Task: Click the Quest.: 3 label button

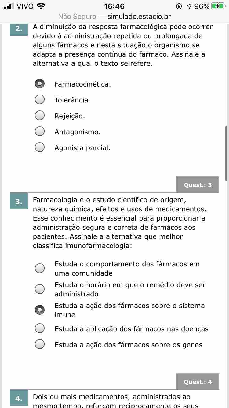Action: pos(198,185)
